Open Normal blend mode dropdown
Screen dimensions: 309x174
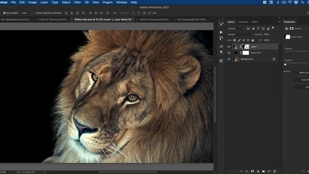point(240,34)
